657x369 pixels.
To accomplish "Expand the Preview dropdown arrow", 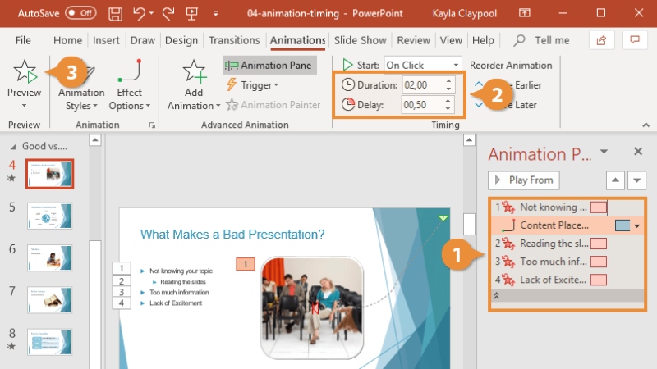I will click(x=24, y=106).
